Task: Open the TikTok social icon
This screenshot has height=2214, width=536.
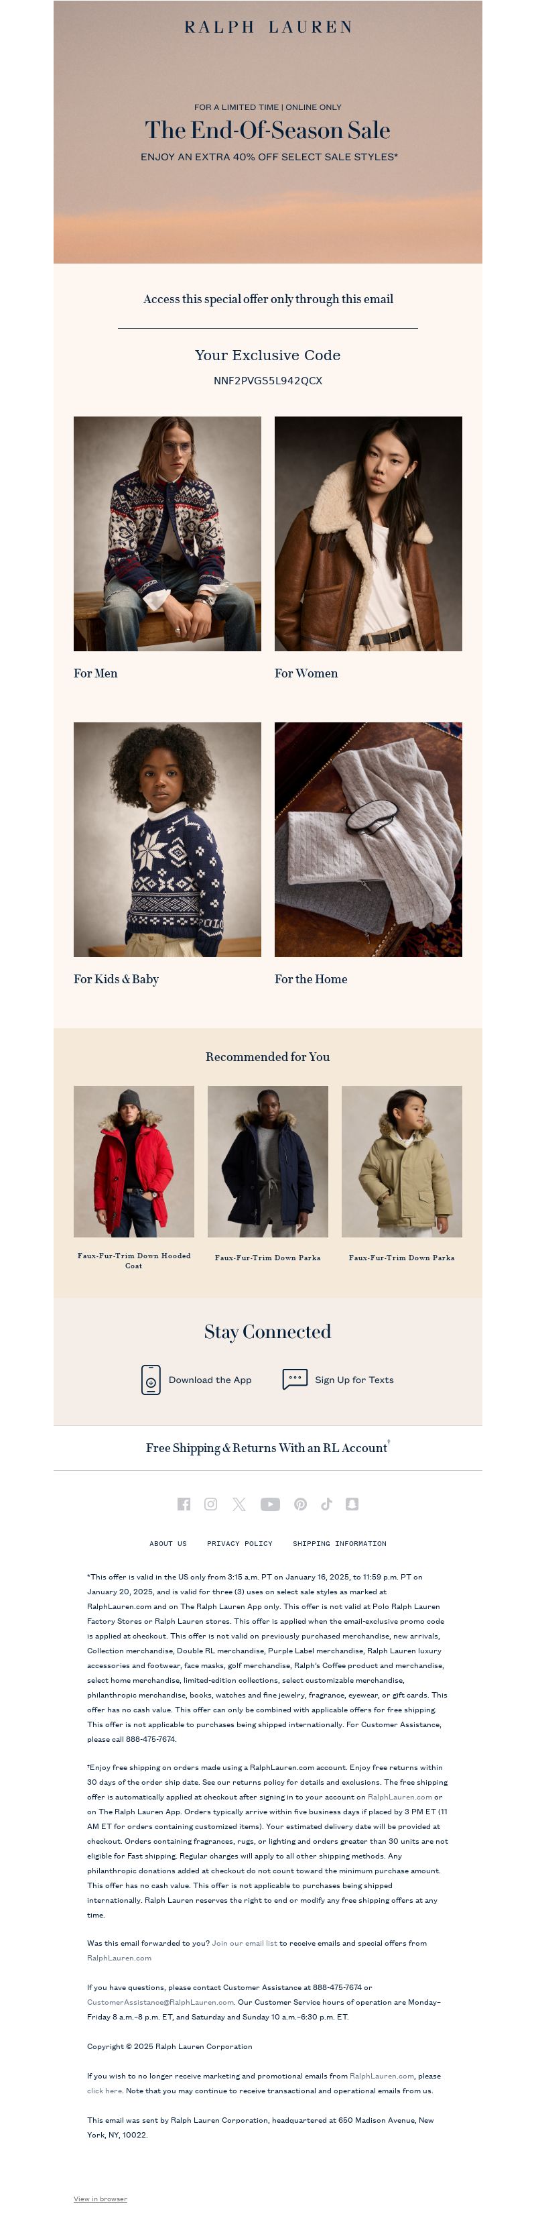Action: point(326,1503)
